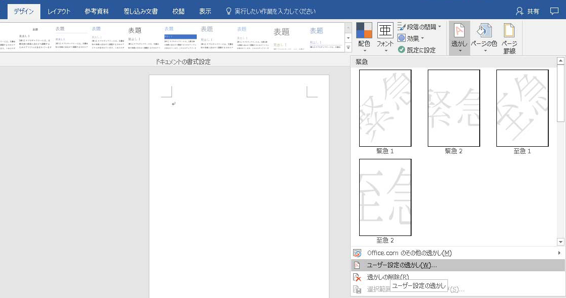Switch to the レイアウト tab

59,11
